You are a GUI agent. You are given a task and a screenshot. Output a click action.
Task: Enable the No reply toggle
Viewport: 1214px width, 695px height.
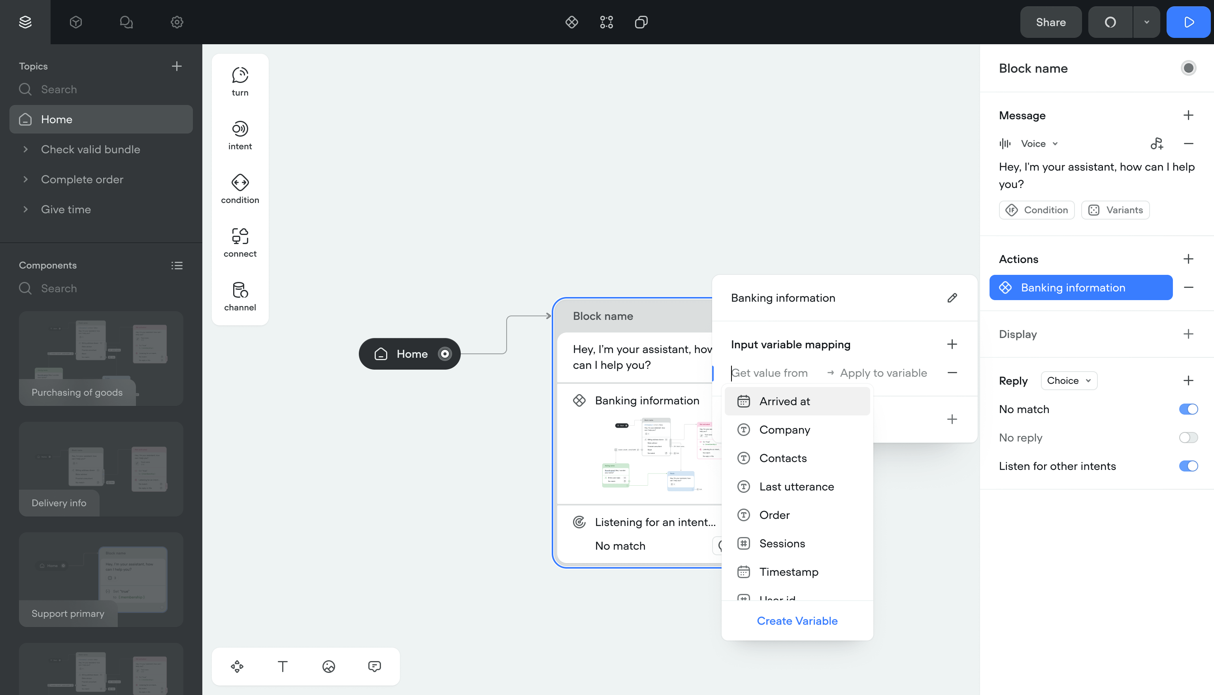1188,438
